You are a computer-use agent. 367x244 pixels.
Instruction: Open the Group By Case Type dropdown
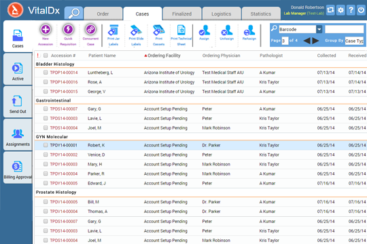click(x=354, y=41)
